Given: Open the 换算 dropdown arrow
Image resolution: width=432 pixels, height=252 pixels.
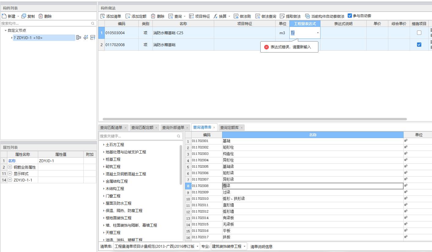Looking at the screenshot, I should pos(229,16).
